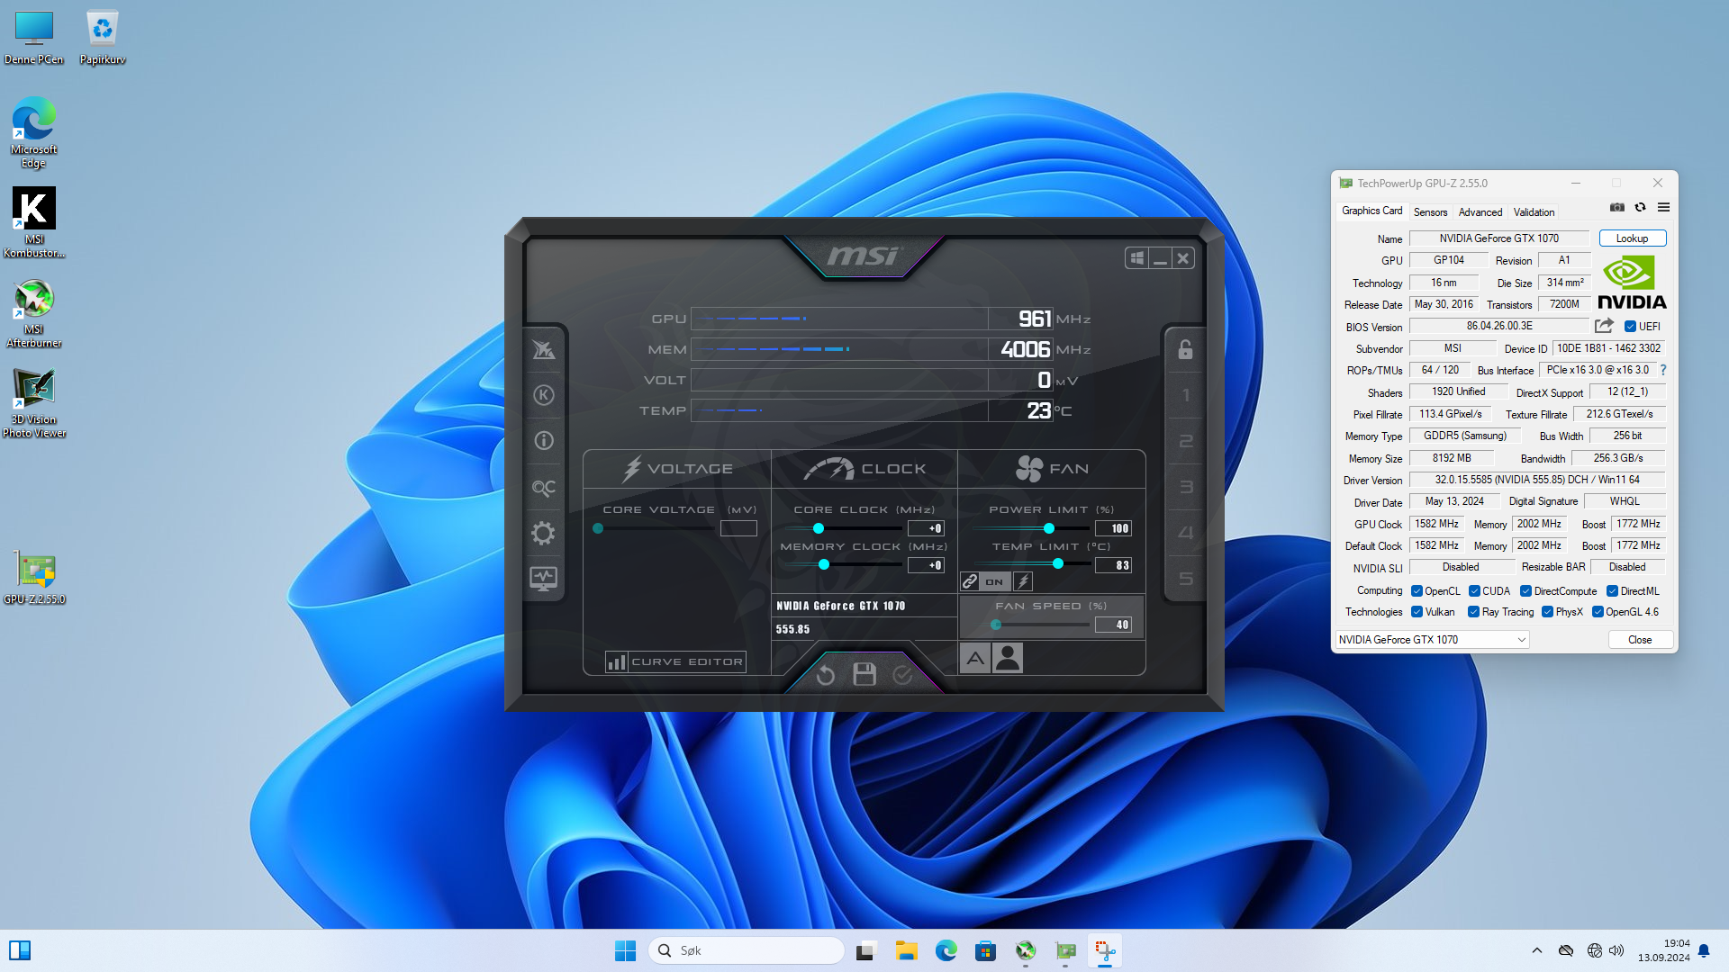The image size is (1729, 972).
Task: Open the Windows Start menu
Action: tap(625, 950)
